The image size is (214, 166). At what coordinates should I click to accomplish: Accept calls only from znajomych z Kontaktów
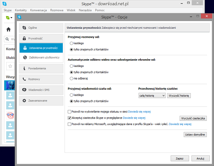pyautogui.click(x=71, y=50)
